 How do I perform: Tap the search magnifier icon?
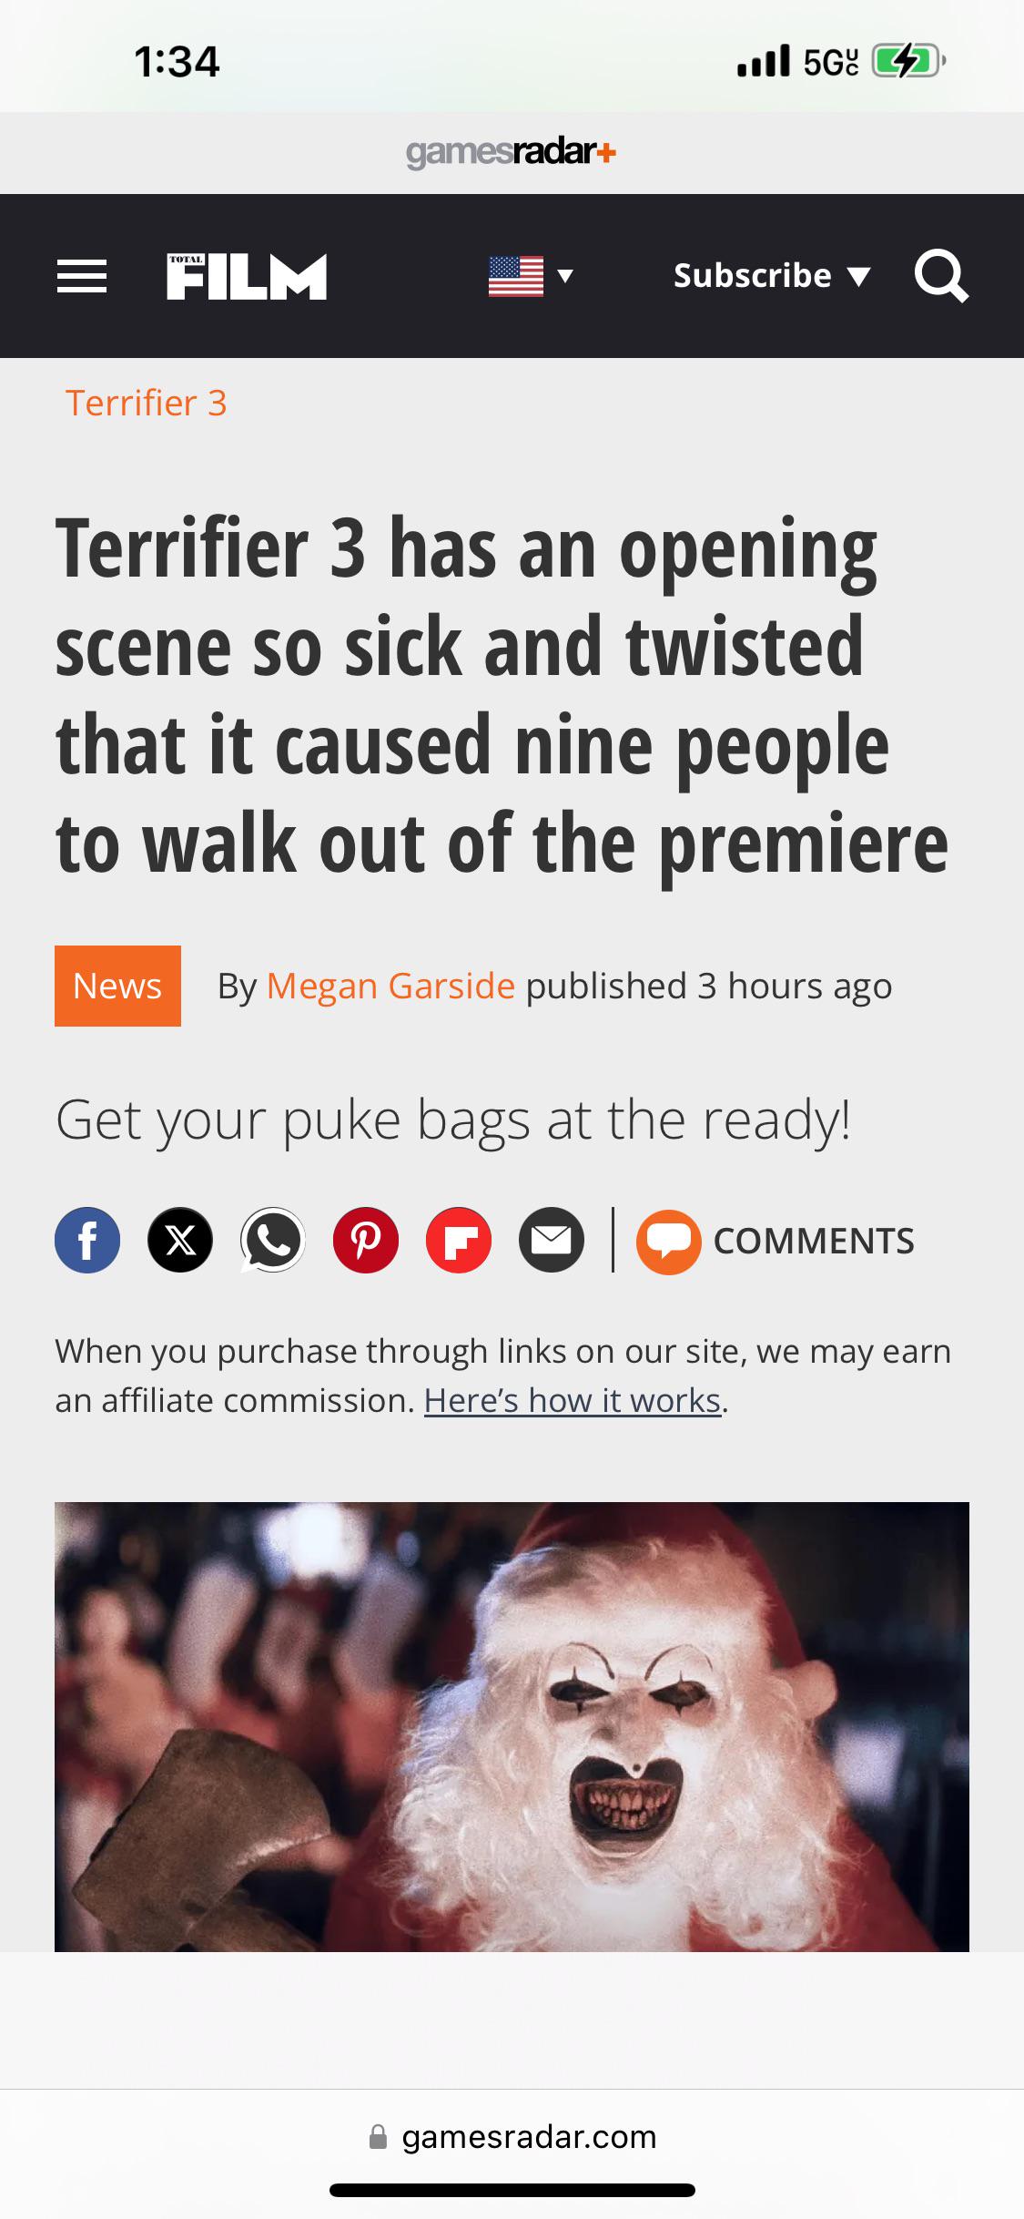(942, 275)
